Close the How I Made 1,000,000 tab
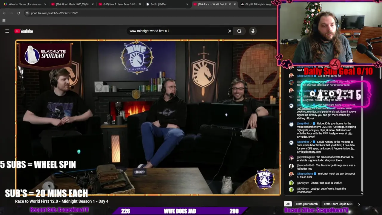The width and height of the screenshot is (382, 215). pyautogui.click(x=93, y=4)
